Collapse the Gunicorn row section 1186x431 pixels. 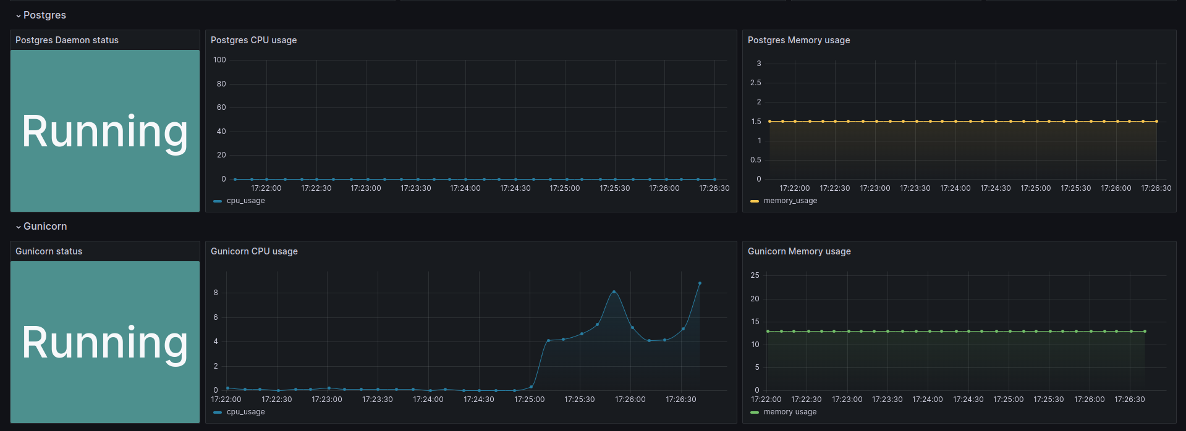coord(41,226)
